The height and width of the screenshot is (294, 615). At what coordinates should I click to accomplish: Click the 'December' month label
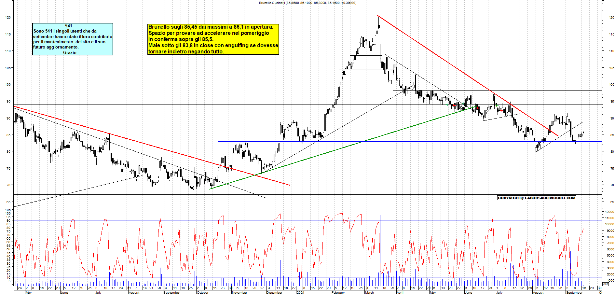[x=274, y=292]
